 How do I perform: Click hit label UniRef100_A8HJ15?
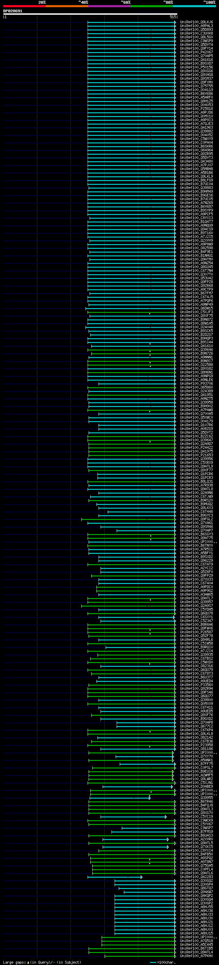click(196, 933)
